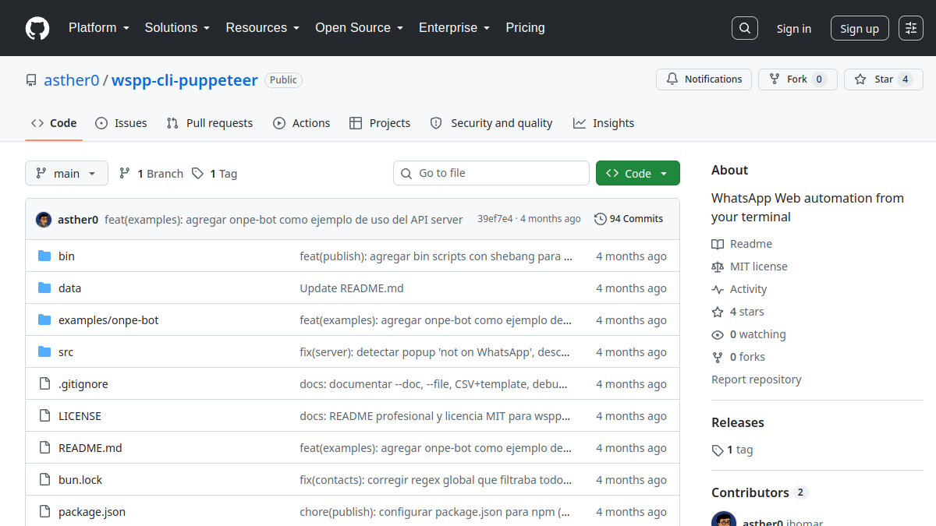Viewport: 936px width, 526px height.
Task: Click the .gitignore file icon
Action: 44,383
